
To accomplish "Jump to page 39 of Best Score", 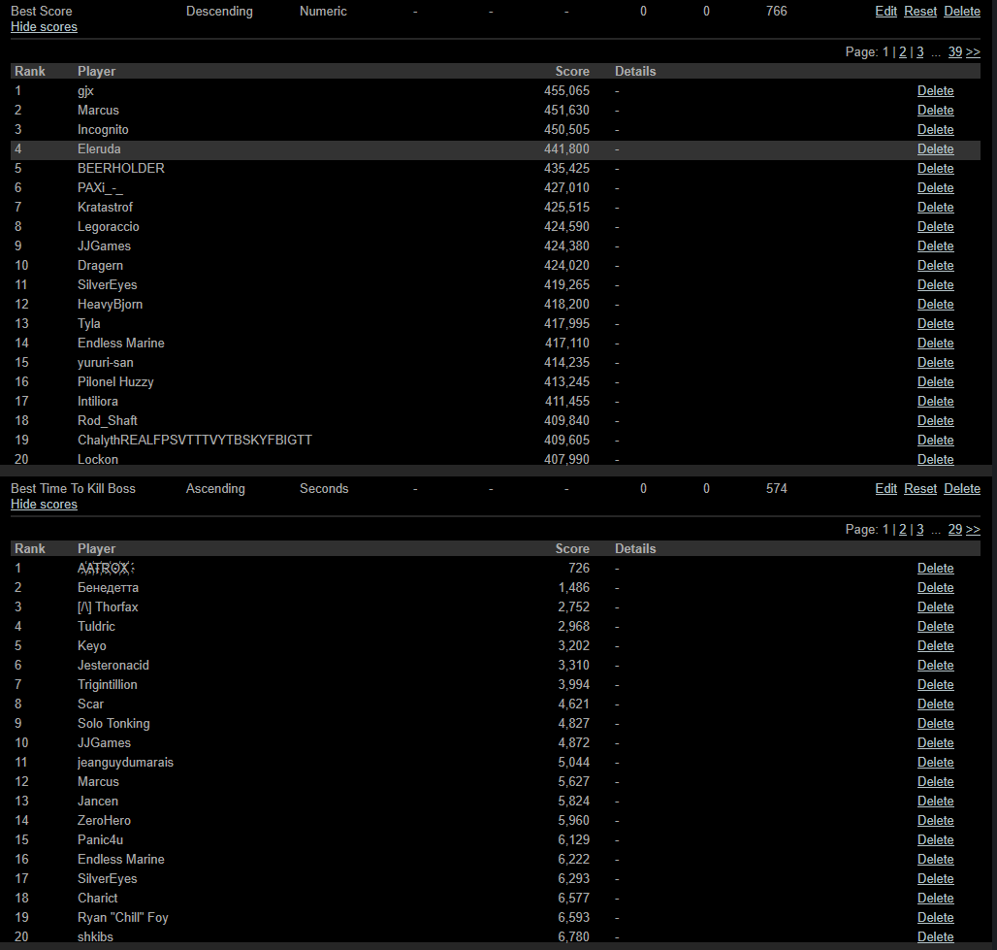I will (954, 52).
